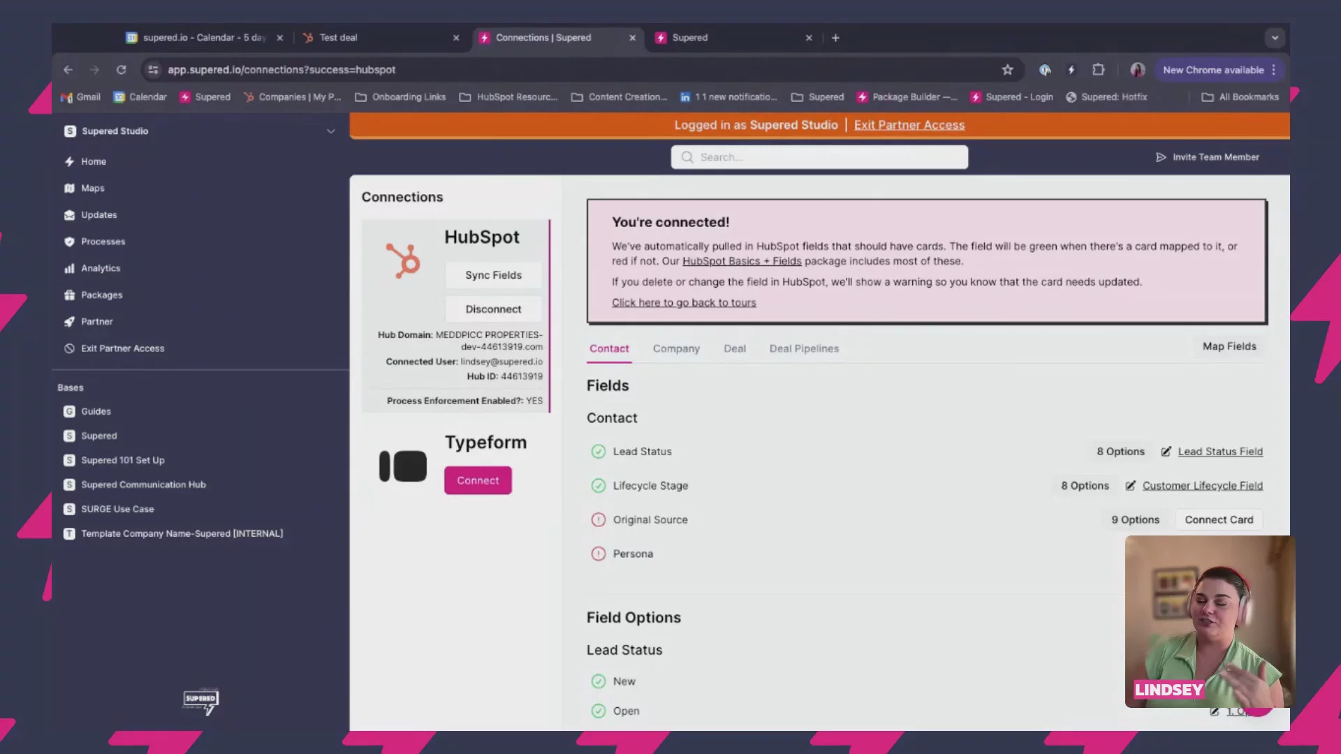Viewport: 1341px width, 754px height.
Task: Reload the page
Action: pos(121,70)
